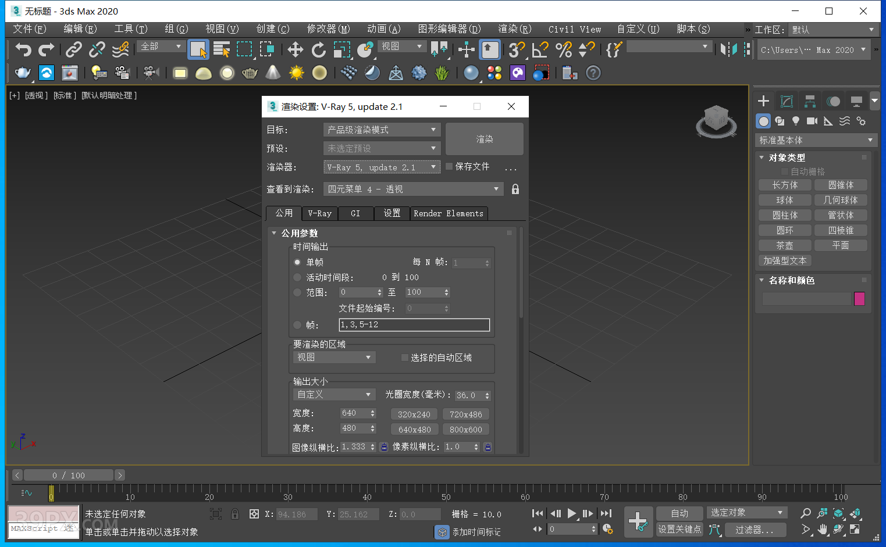This screenshot has width=886, height=547.
Task: Open Select by Name tool
Action: pyautogui.click(x=222, y=50)
